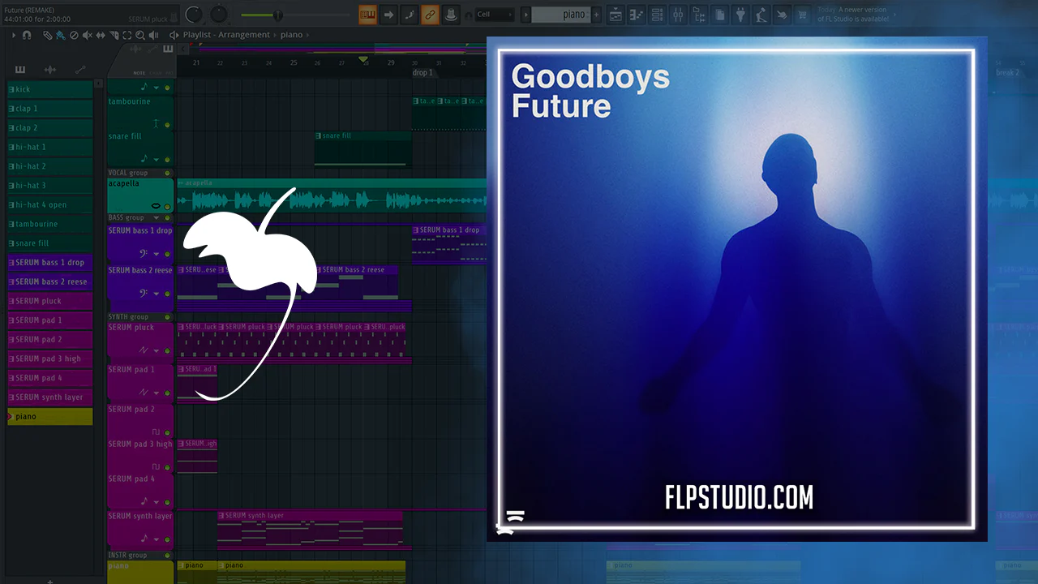Select the kick pattern in picker
Viewport: 1038px width, 584px height.
(50, 89)
